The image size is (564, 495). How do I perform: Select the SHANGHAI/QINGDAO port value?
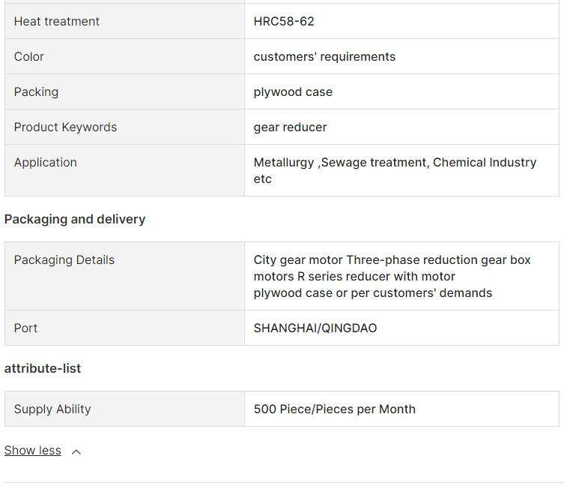coord(315,328)
